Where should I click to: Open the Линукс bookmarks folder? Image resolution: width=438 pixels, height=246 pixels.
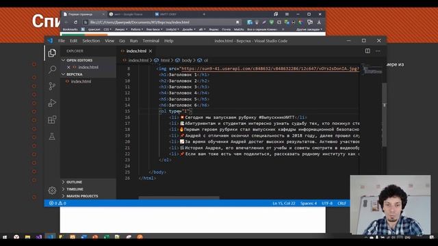coord(121,29)
